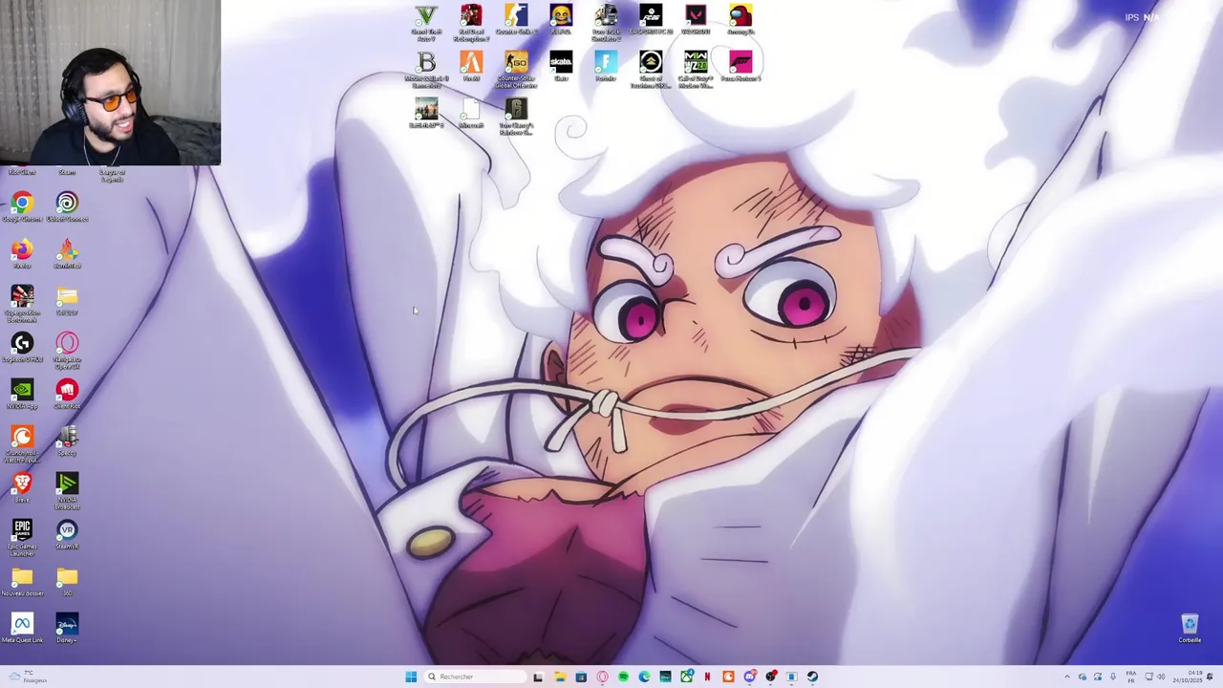
Task: Launch the Epic Games Launcher icon
Action: pos(22,536)
